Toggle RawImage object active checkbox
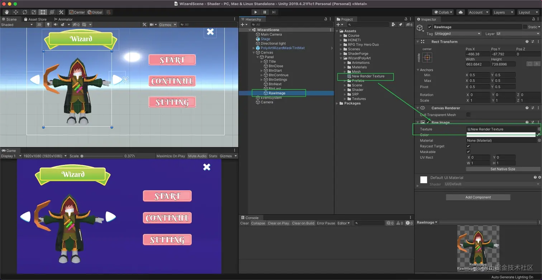 pyautogui.click(x=430, y=27)
